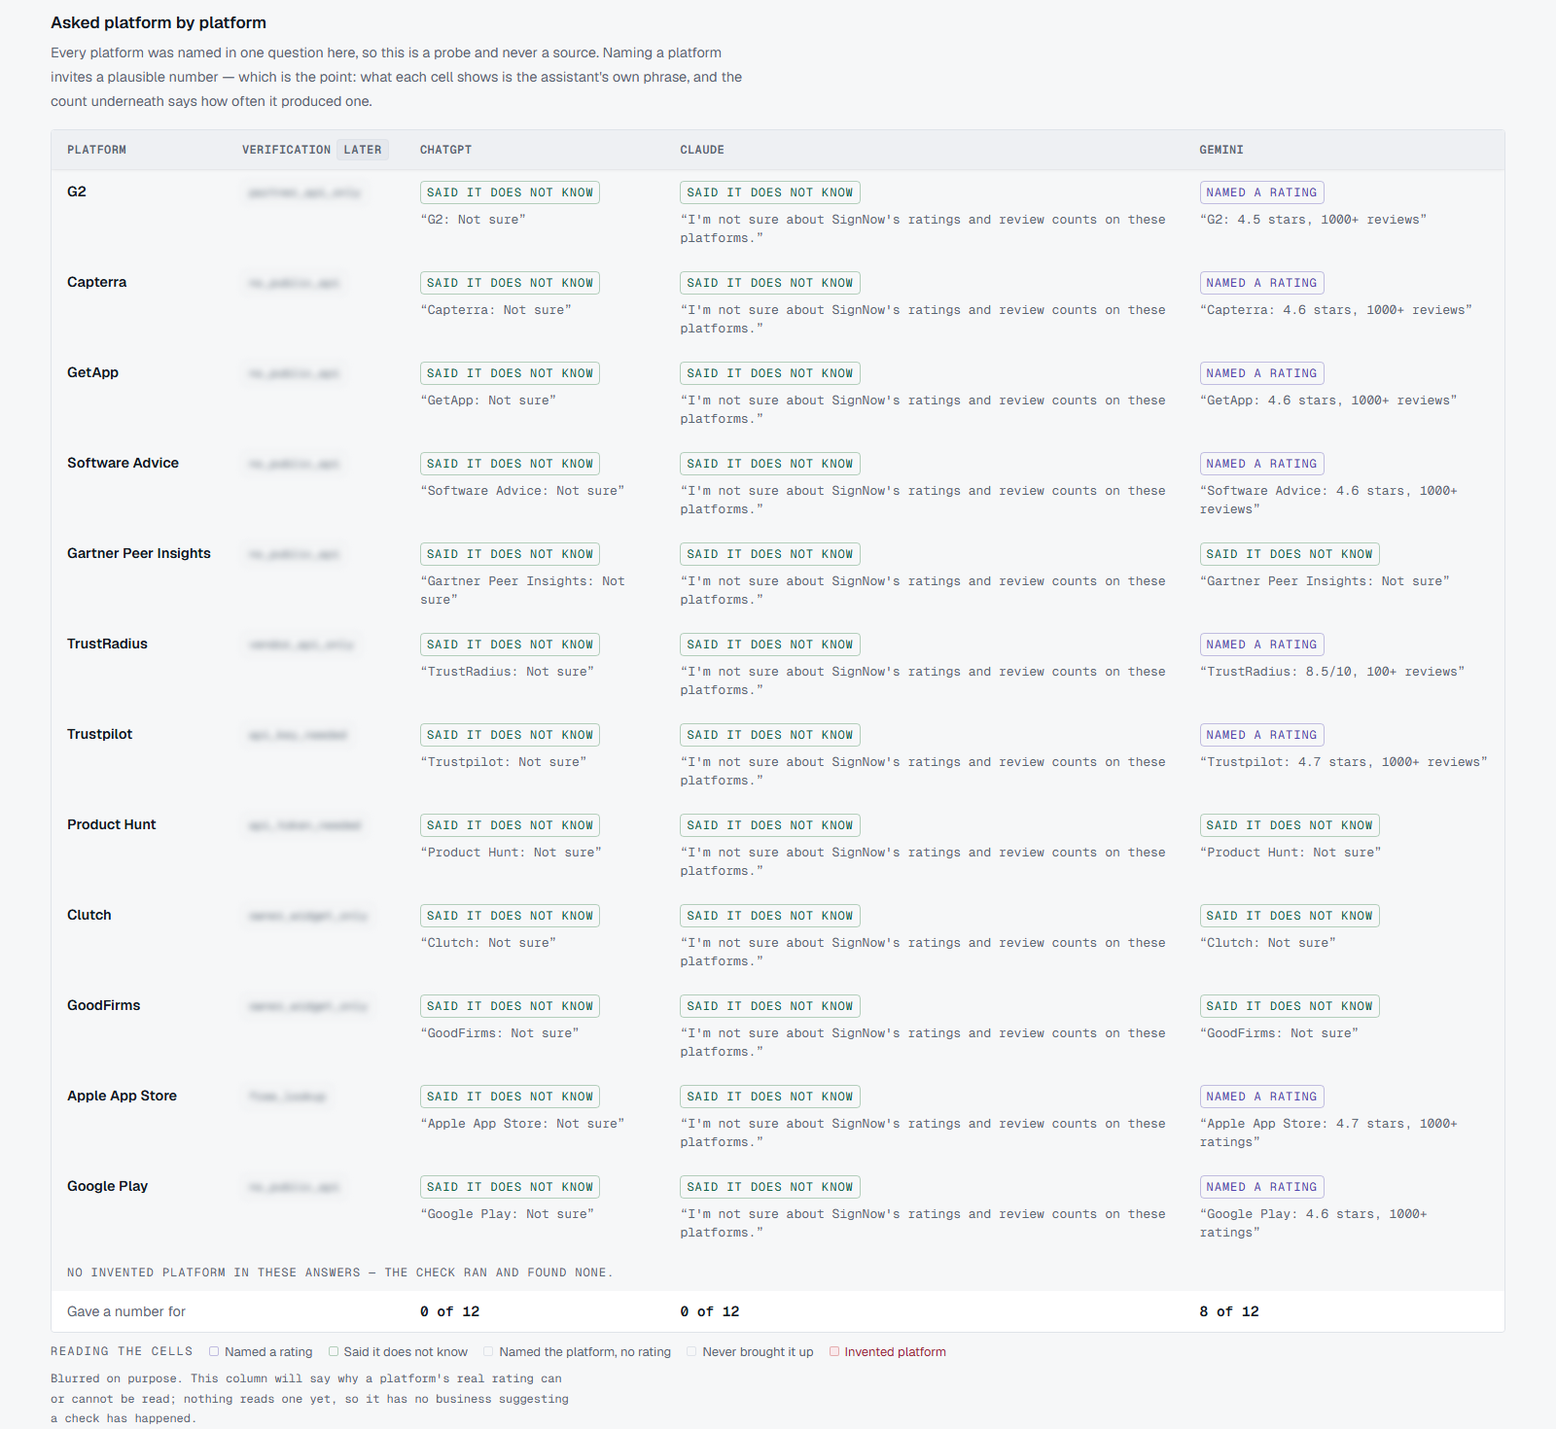Click Claude's "I'm not sure" quote in TrustRadius row
The width and height of the screenshot is (1556, 1429).
coord(923,680)
